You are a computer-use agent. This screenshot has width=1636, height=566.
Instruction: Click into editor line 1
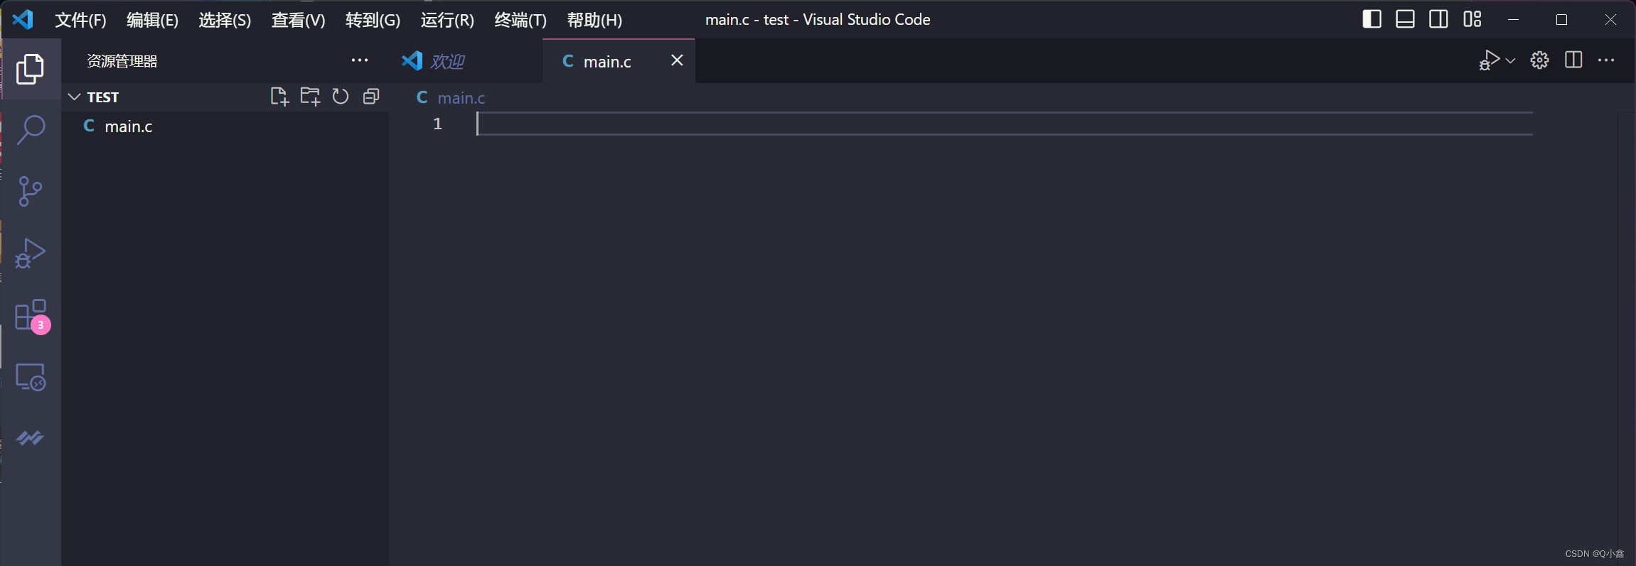tap(1004, 124)
